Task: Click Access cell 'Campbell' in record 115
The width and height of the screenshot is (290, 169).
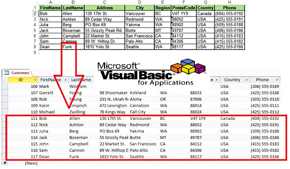Action: [79, 144]
